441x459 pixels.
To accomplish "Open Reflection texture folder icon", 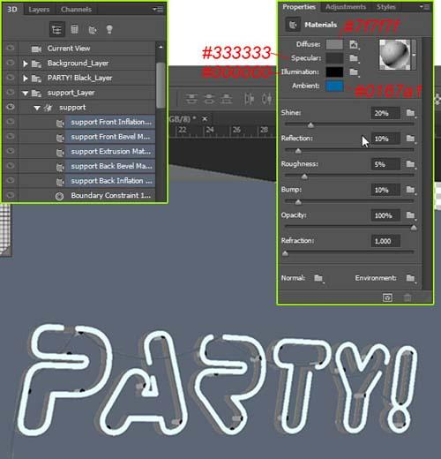I will (411, 139).
